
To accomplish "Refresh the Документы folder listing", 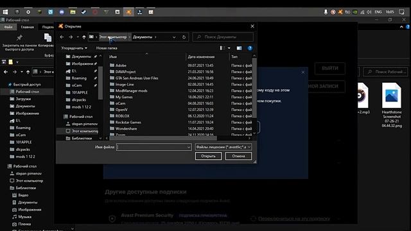I will [x=184, y=37].
